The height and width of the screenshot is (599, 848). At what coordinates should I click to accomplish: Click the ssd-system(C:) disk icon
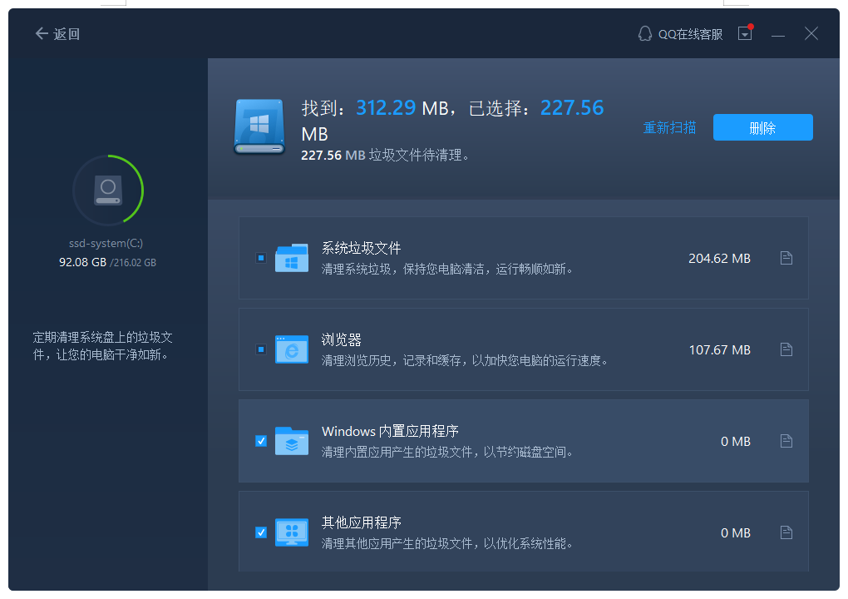point(107,190)
